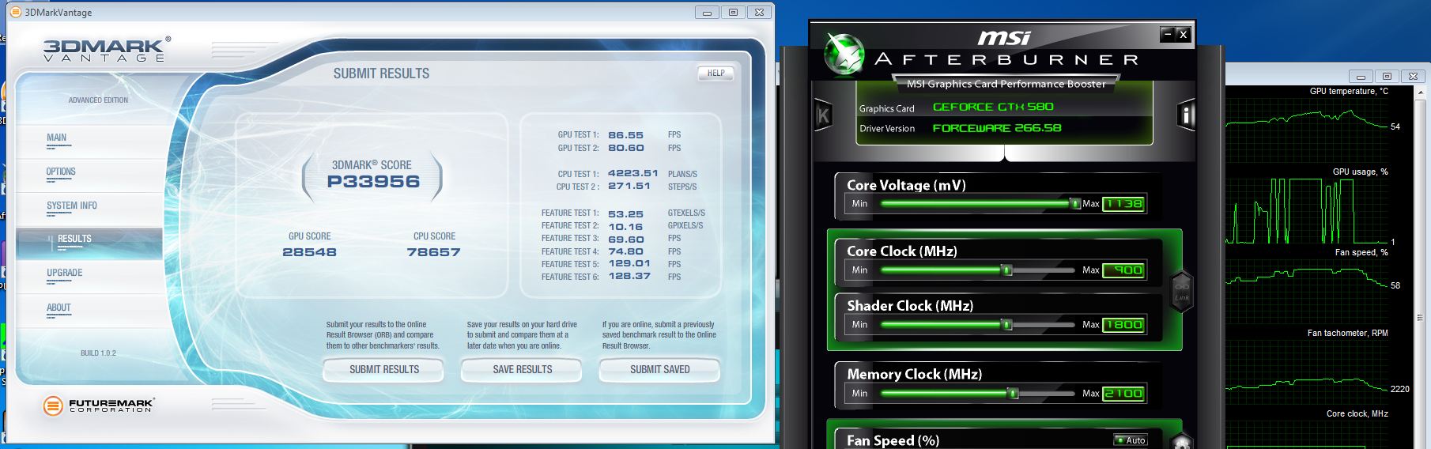Maximize the 3DMarkVantage window

click(x=733, y=12)
